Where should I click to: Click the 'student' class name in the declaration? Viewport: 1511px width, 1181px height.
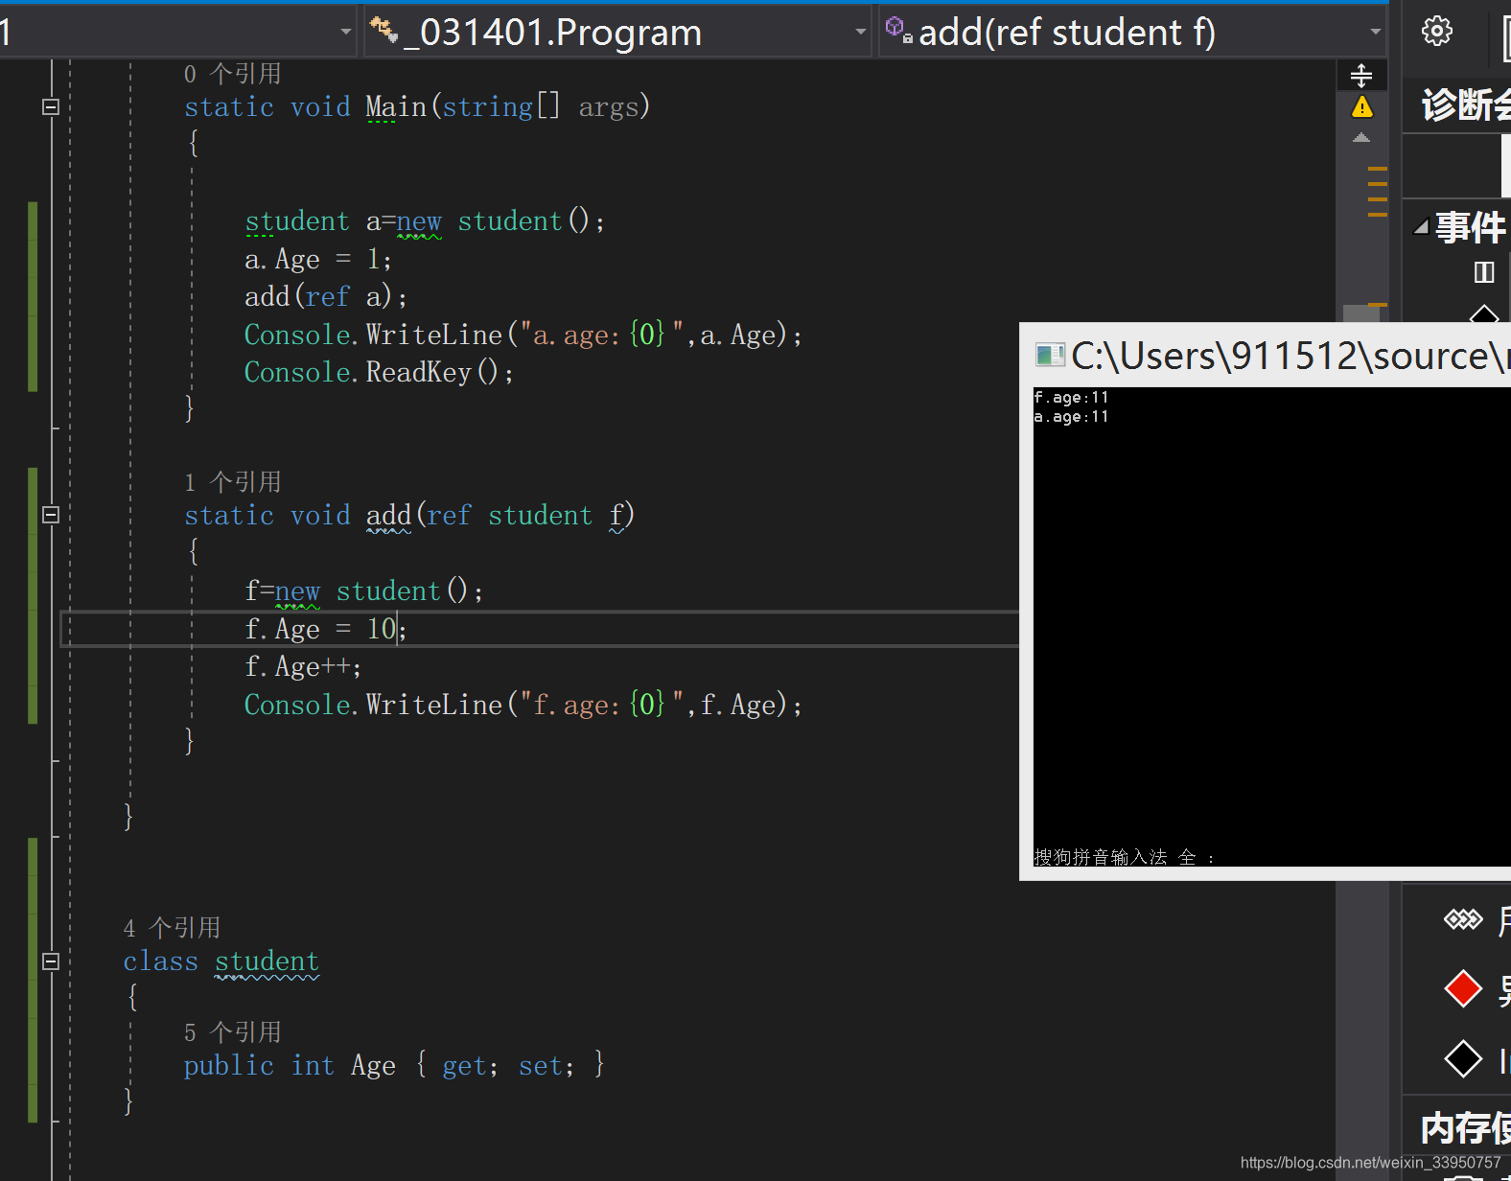[x=267, y=961]
